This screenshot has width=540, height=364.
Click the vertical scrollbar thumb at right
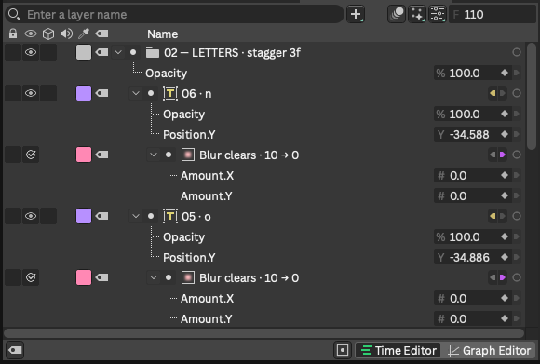[532, 97]
